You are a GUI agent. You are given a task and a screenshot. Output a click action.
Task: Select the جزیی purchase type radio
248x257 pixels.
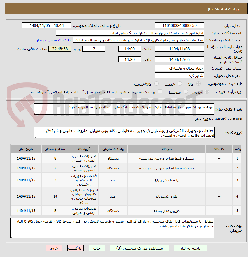coord(207,92)
